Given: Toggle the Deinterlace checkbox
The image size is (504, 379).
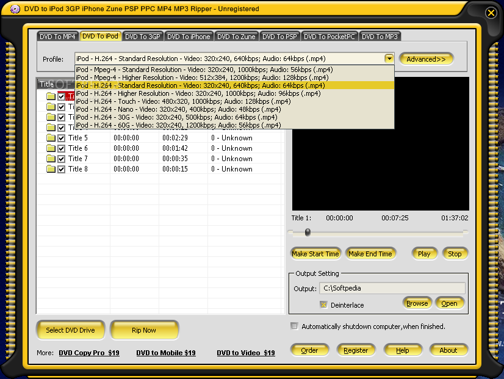Looking at the screenshot, I should pos(323,305).
